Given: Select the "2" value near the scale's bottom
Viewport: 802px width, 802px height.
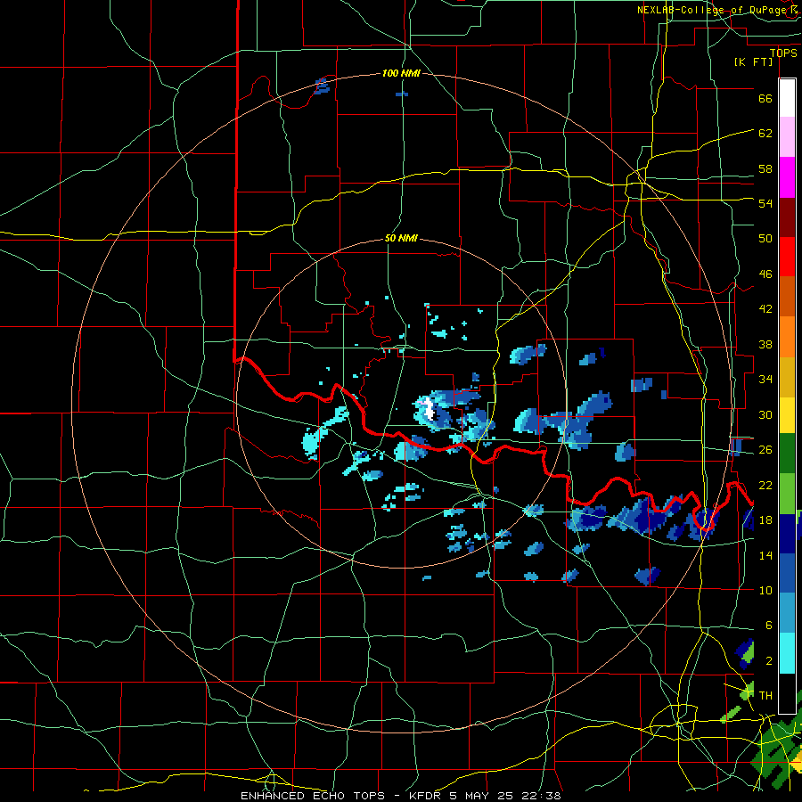Looking at the screenshot, I should [x=769, y=661].
